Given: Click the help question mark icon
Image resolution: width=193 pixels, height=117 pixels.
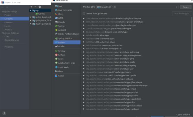Looking at the screenshot, I should (4, 113).
